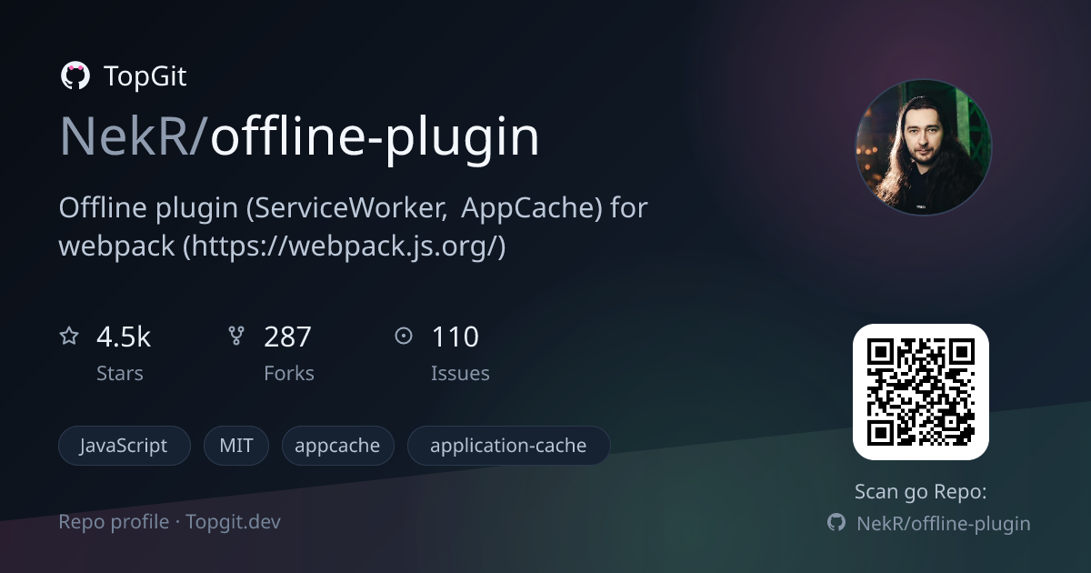Click the Issues label
Image resolution: width=1091 pixels, height=573 pixels.
460,373
